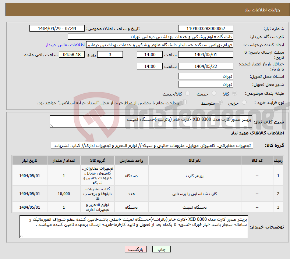Click the بازگشت (back) button
The width and height of the screenshot is (290, 259).
pyautogui.click(x=135, y=249)
